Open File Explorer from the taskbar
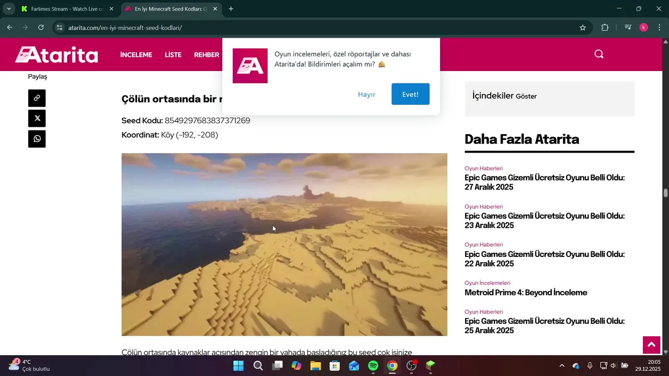Screen dimensions: 669x376 316,366
